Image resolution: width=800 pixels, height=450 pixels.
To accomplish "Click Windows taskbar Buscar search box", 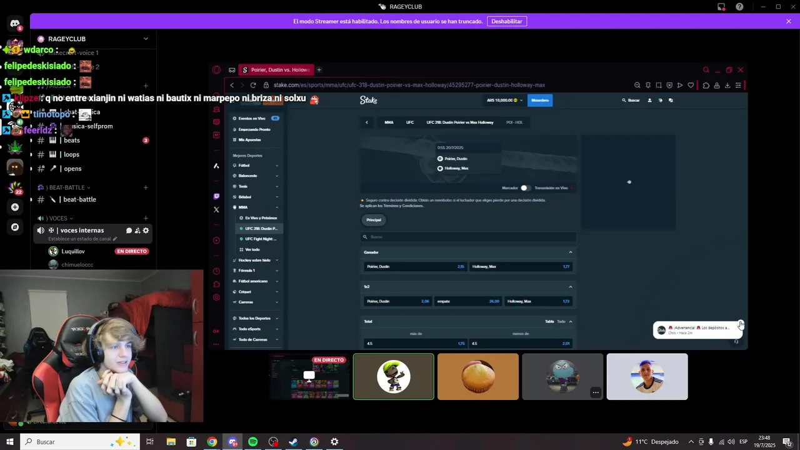I will 79,442.
